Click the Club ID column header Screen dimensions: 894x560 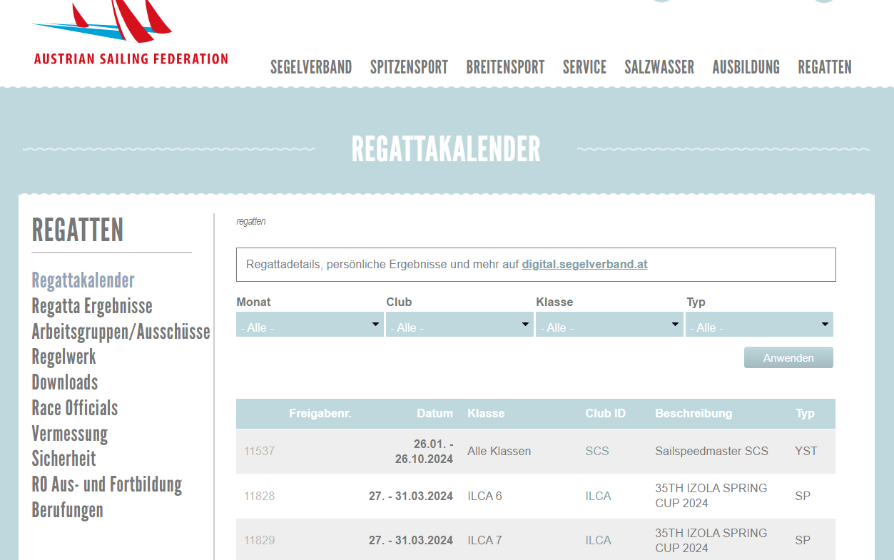point(606,413)
